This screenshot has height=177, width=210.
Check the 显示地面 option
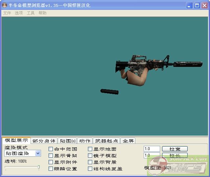pyautogui.click(x=90, y=149)
